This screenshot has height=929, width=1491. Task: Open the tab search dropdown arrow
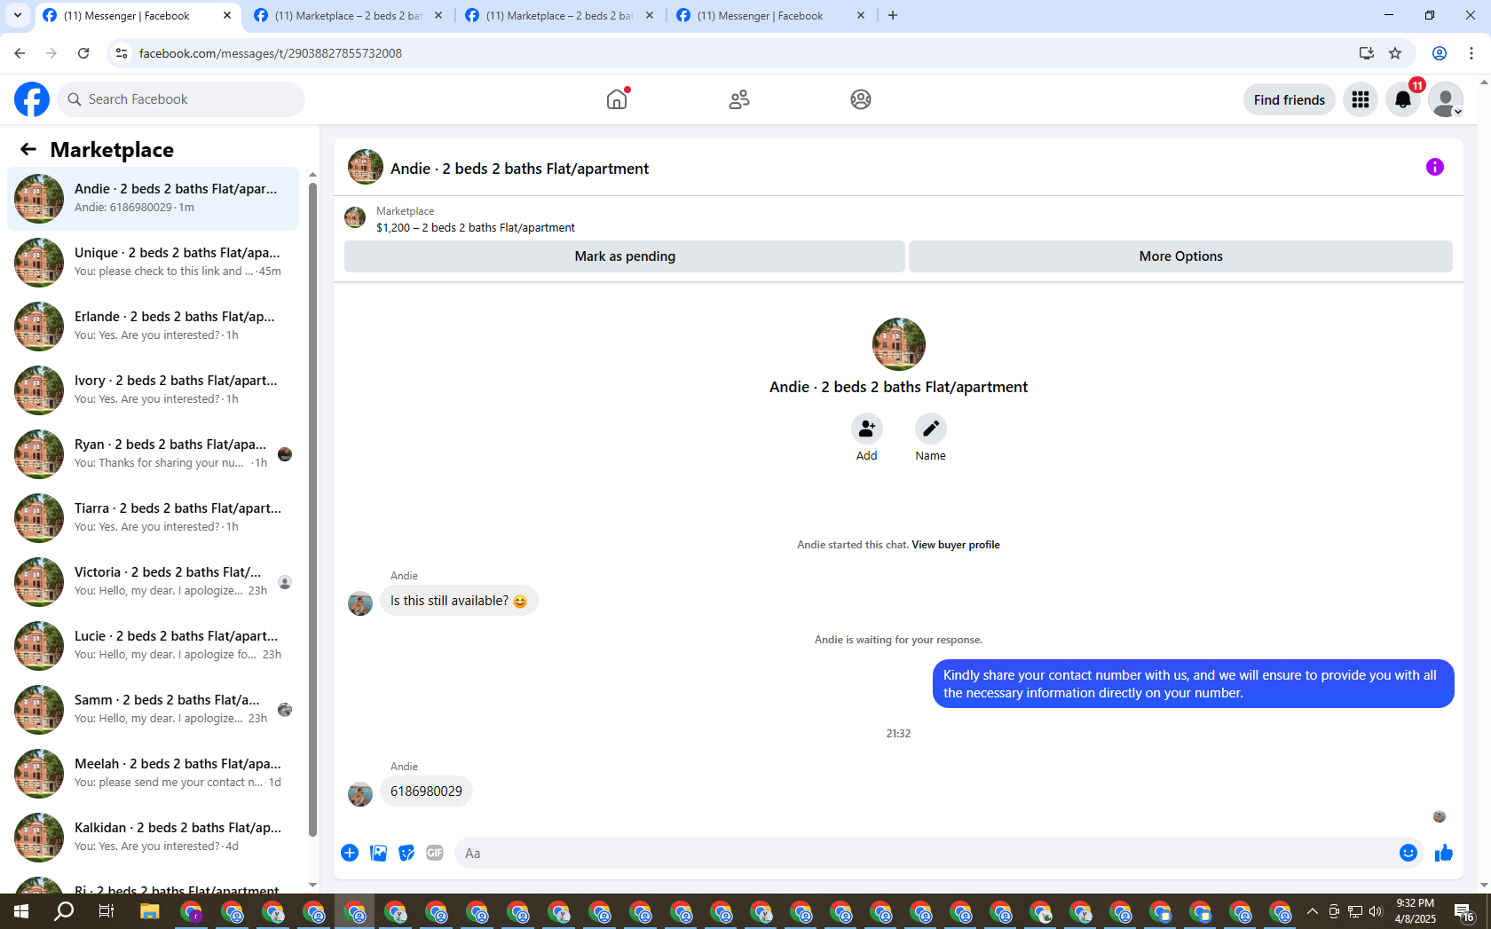point(18,16)
